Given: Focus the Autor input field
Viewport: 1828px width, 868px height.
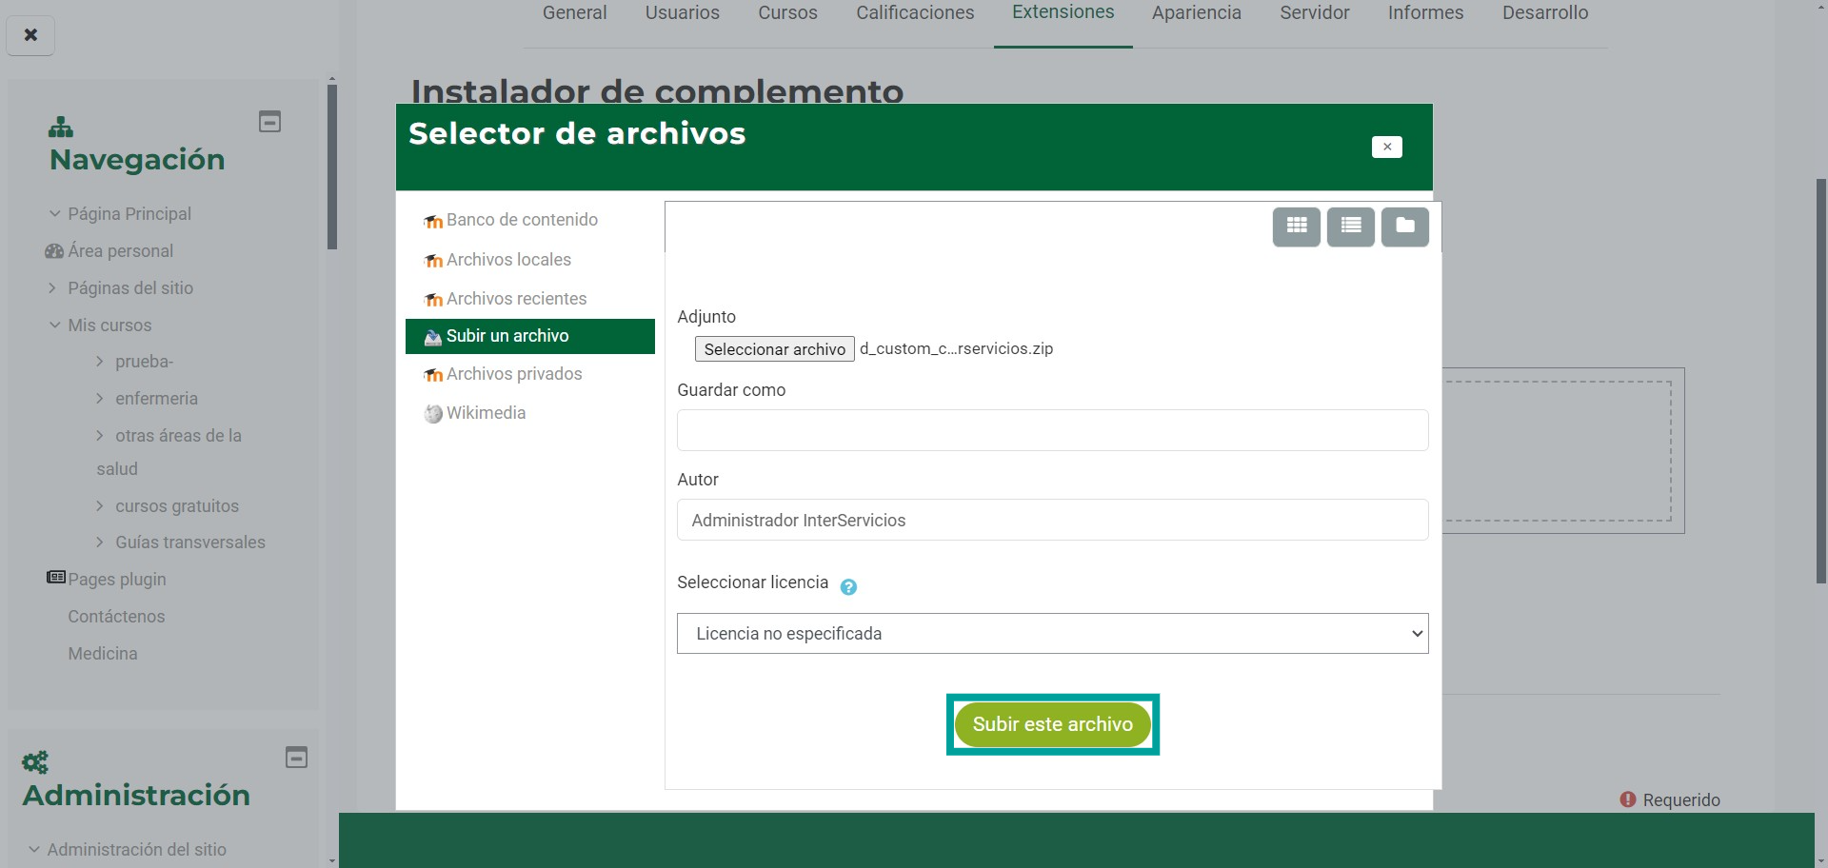Looking at the screenshot, I should point(1052,521).
